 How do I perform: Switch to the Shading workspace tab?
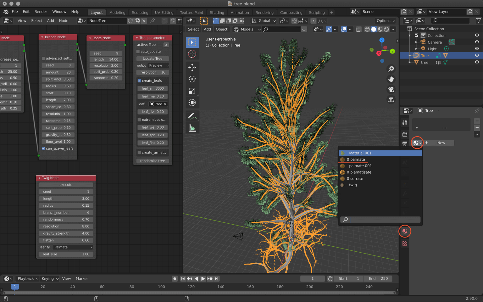(217, 13)
